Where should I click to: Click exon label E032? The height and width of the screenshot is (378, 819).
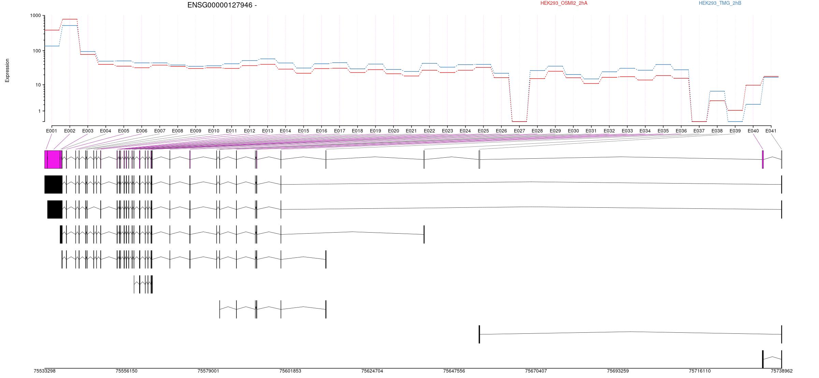609,131
